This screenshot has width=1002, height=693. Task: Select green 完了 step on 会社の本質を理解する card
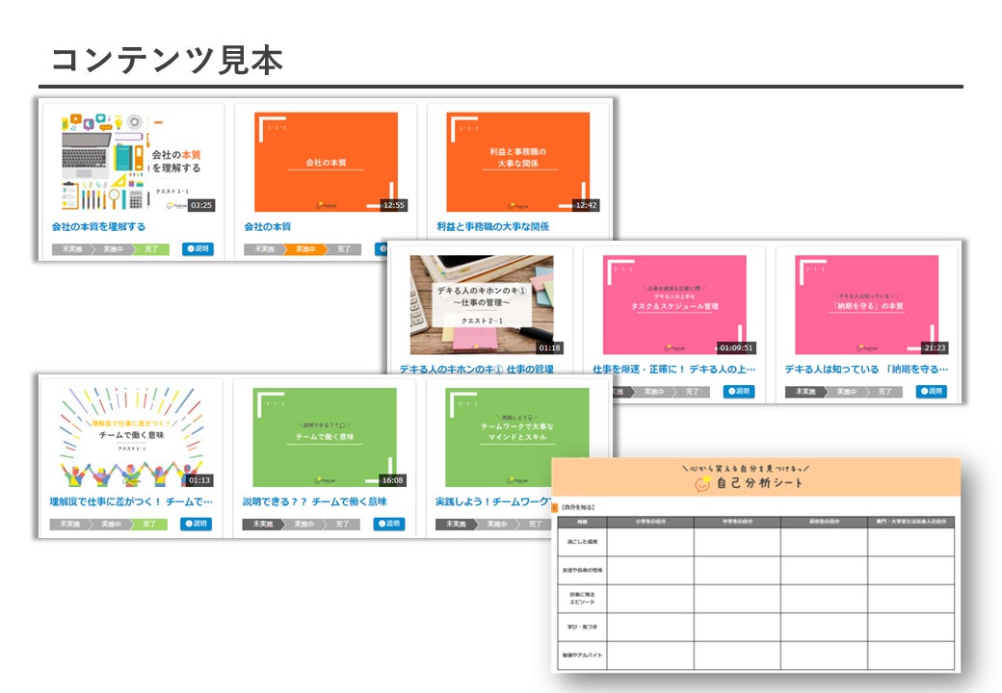point(151,249)
